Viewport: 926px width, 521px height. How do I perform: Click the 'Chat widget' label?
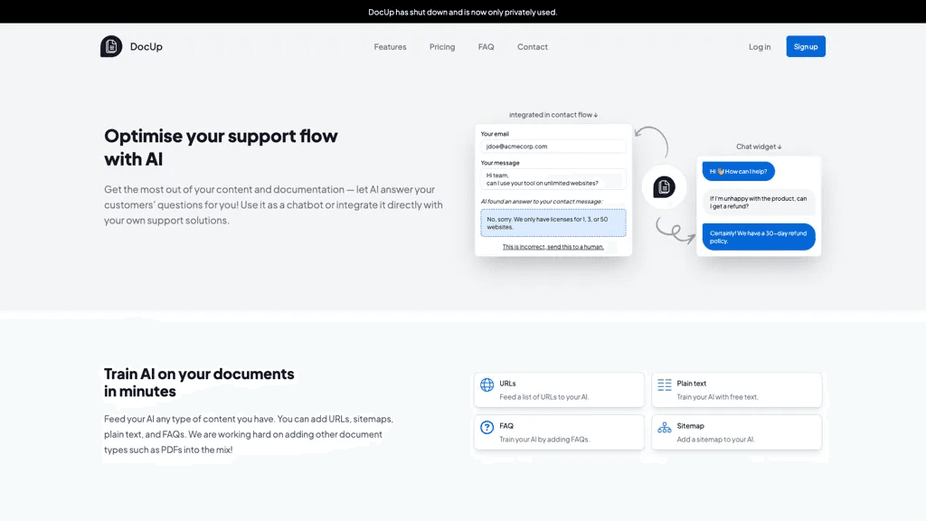(x=759, y=147)
